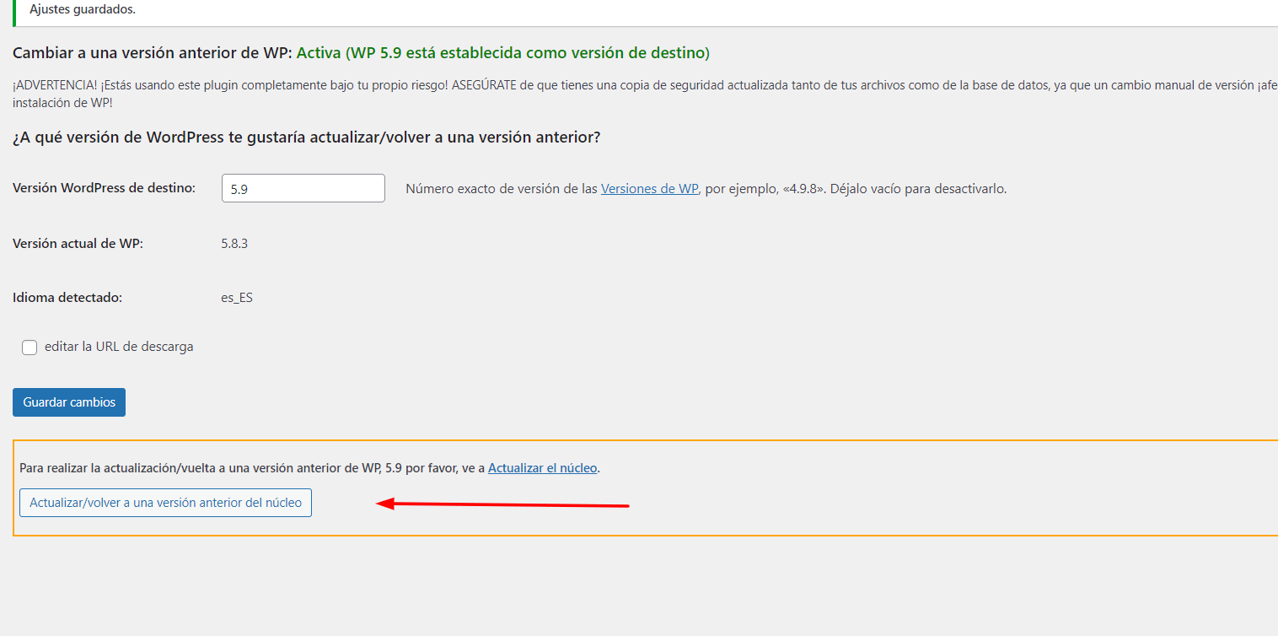Click the 'editar la URL de descarga' label text
The height and width of the screenshot is (636, 1278).
[x=119, y=347]
